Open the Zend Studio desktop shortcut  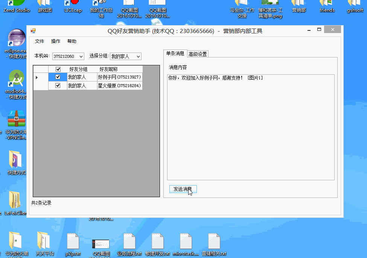[x=17, y=6]
